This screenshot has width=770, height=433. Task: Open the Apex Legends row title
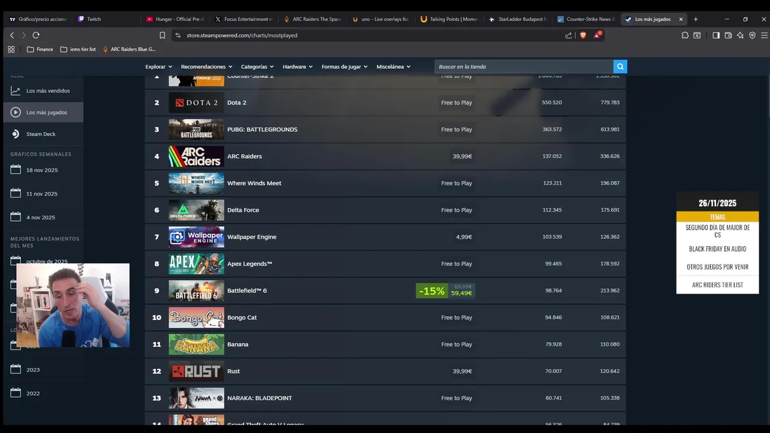(x=250, y=264)
